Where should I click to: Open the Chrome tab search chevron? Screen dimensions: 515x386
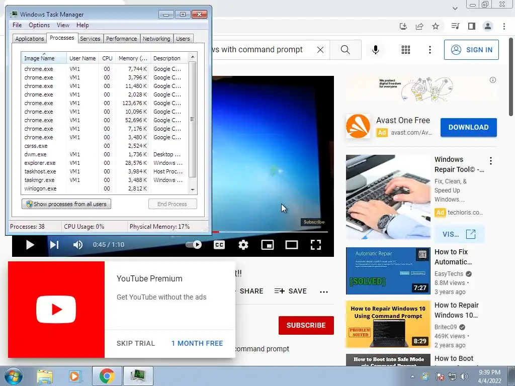click(455, 8)
